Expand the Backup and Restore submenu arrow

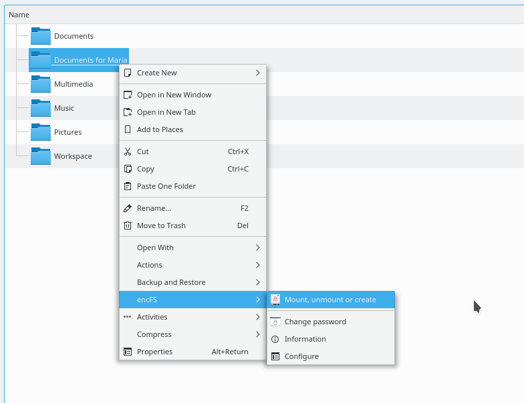258,282
